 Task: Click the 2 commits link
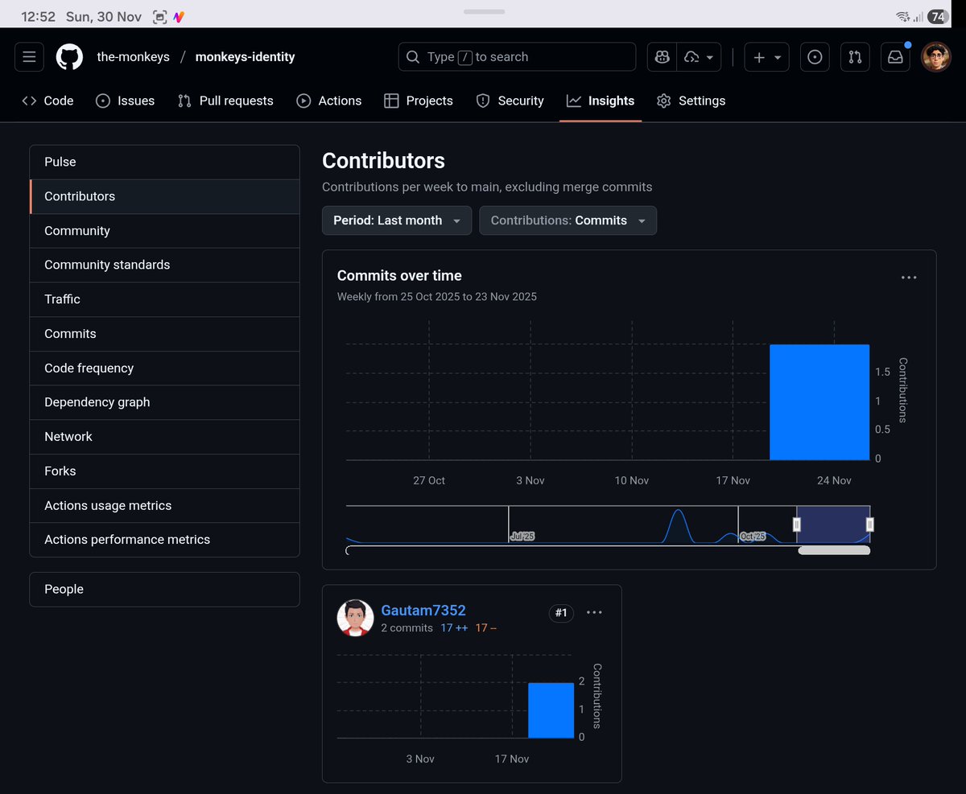click(x=407, y=628)
